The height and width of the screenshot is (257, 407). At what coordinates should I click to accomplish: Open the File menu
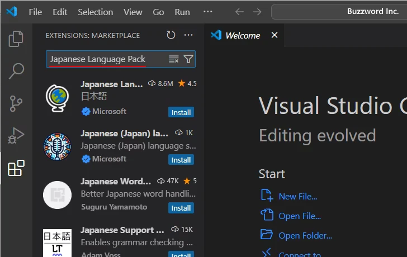(x=35, y=12)
